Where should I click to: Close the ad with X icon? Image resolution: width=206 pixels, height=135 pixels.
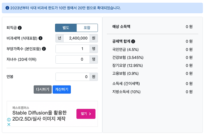pyautogui.click(x=9, y=124)
